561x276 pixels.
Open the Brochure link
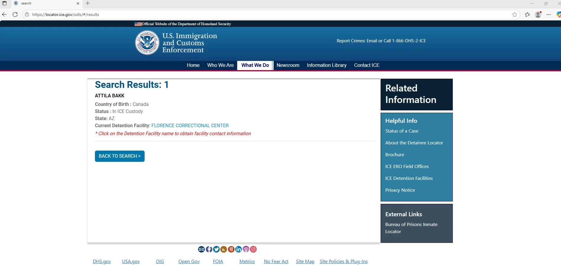point(395,155)
